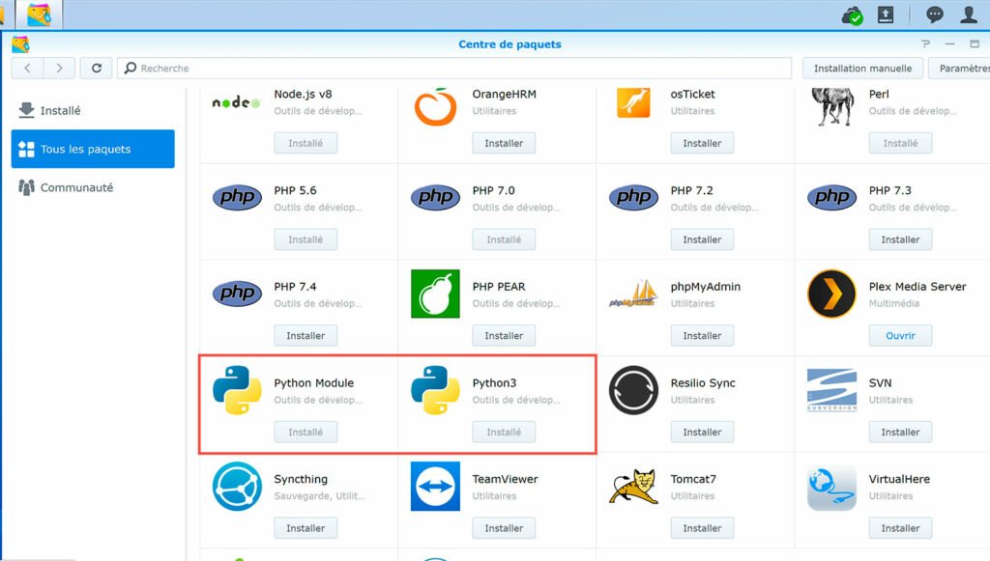Image resolution: width=990 pixels, height=561 pixels.
Task: Open the Tomcat7 cat icon
Action: point(633,486)
